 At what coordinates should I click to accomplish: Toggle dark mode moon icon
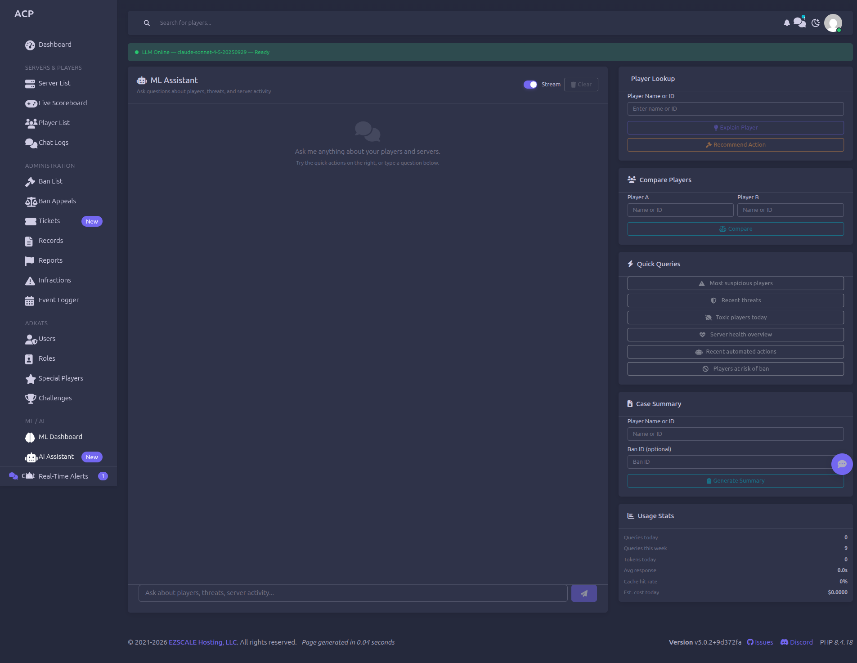point(816,23)
